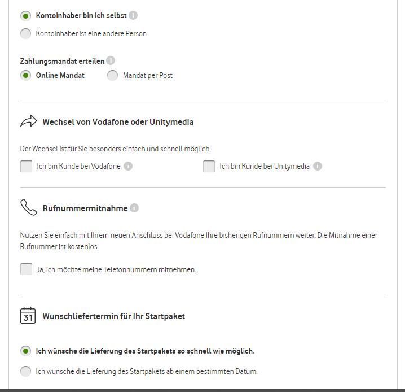Click the arrow icon for Wechsel section
This screenshot has height=392, width=405.
[28, 121]
